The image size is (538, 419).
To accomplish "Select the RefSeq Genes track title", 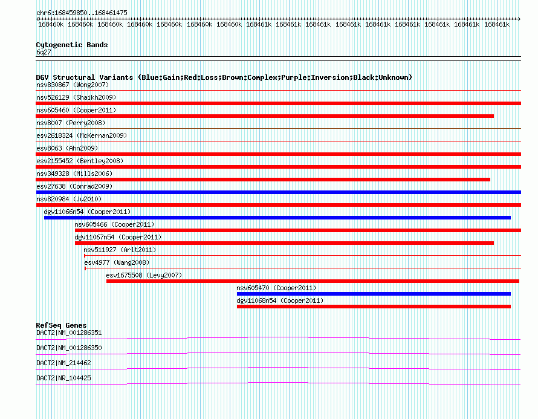I will [61, 325].
